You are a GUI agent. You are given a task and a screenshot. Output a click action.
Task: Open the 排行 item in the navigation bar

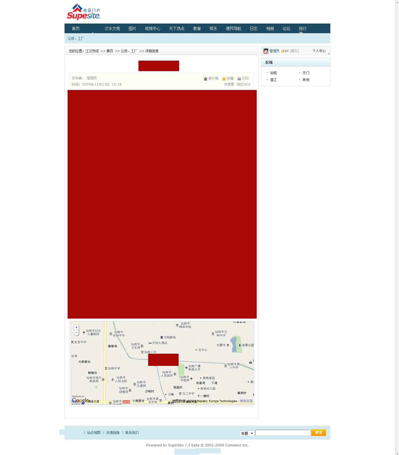tap(303, 29)
